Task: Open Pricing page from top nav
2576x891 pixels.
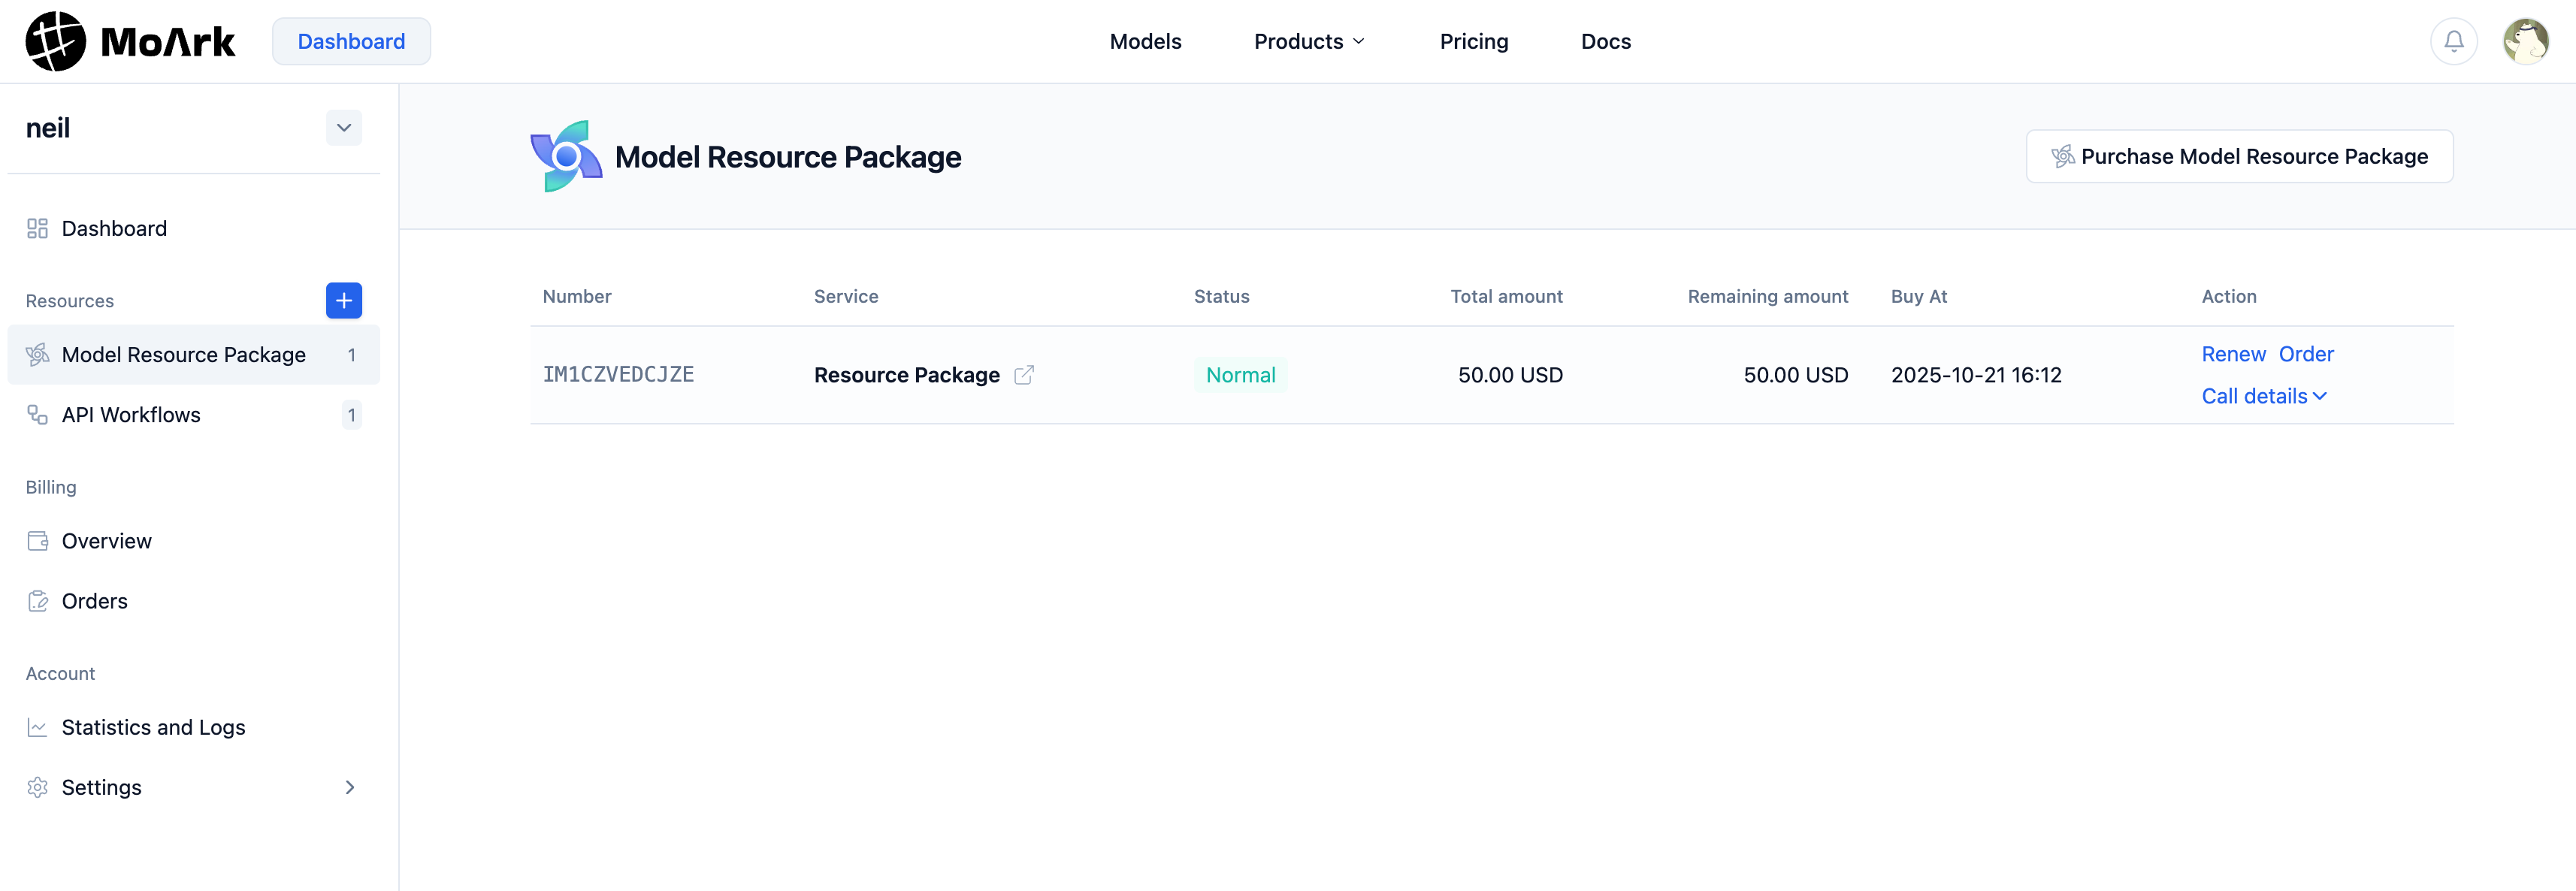Action: coord(1473,41)
